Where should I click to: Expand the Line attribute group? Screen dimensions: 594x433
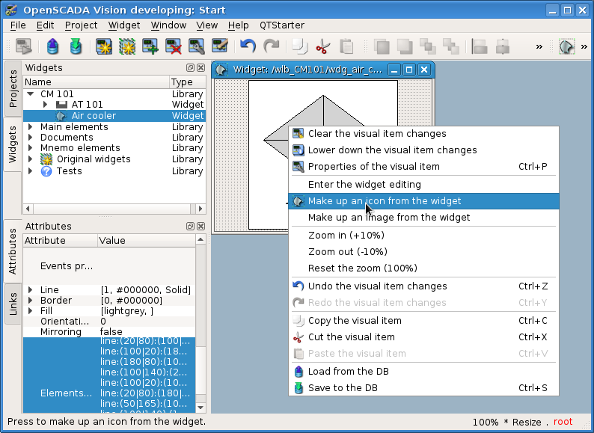(x=31, y=290)
